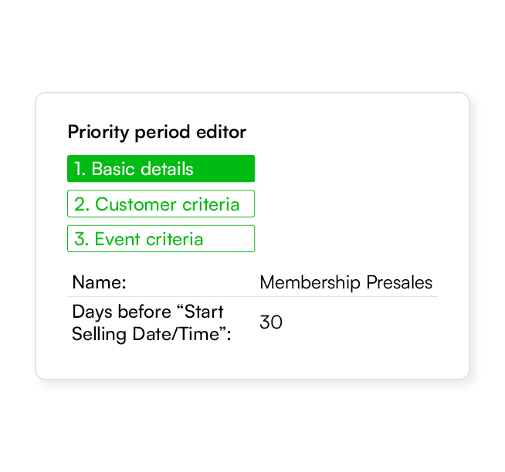Screen dimensions: 505x472
Task: Choose the outlined Event criteria button
Action: (161, 239)
